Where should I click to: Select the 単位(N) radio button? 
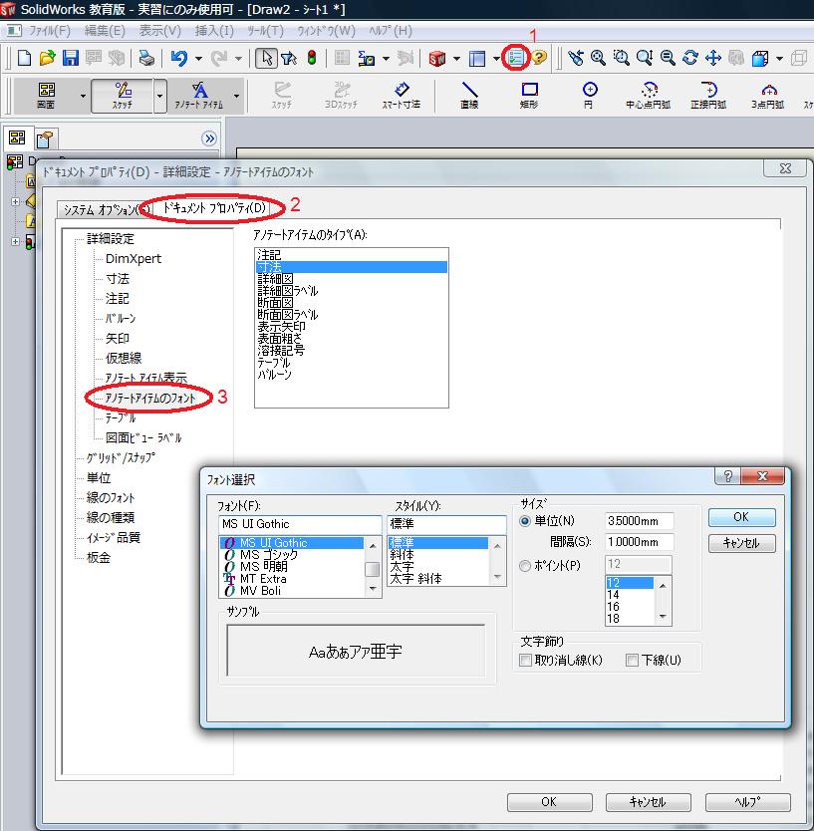pos(525,521)
